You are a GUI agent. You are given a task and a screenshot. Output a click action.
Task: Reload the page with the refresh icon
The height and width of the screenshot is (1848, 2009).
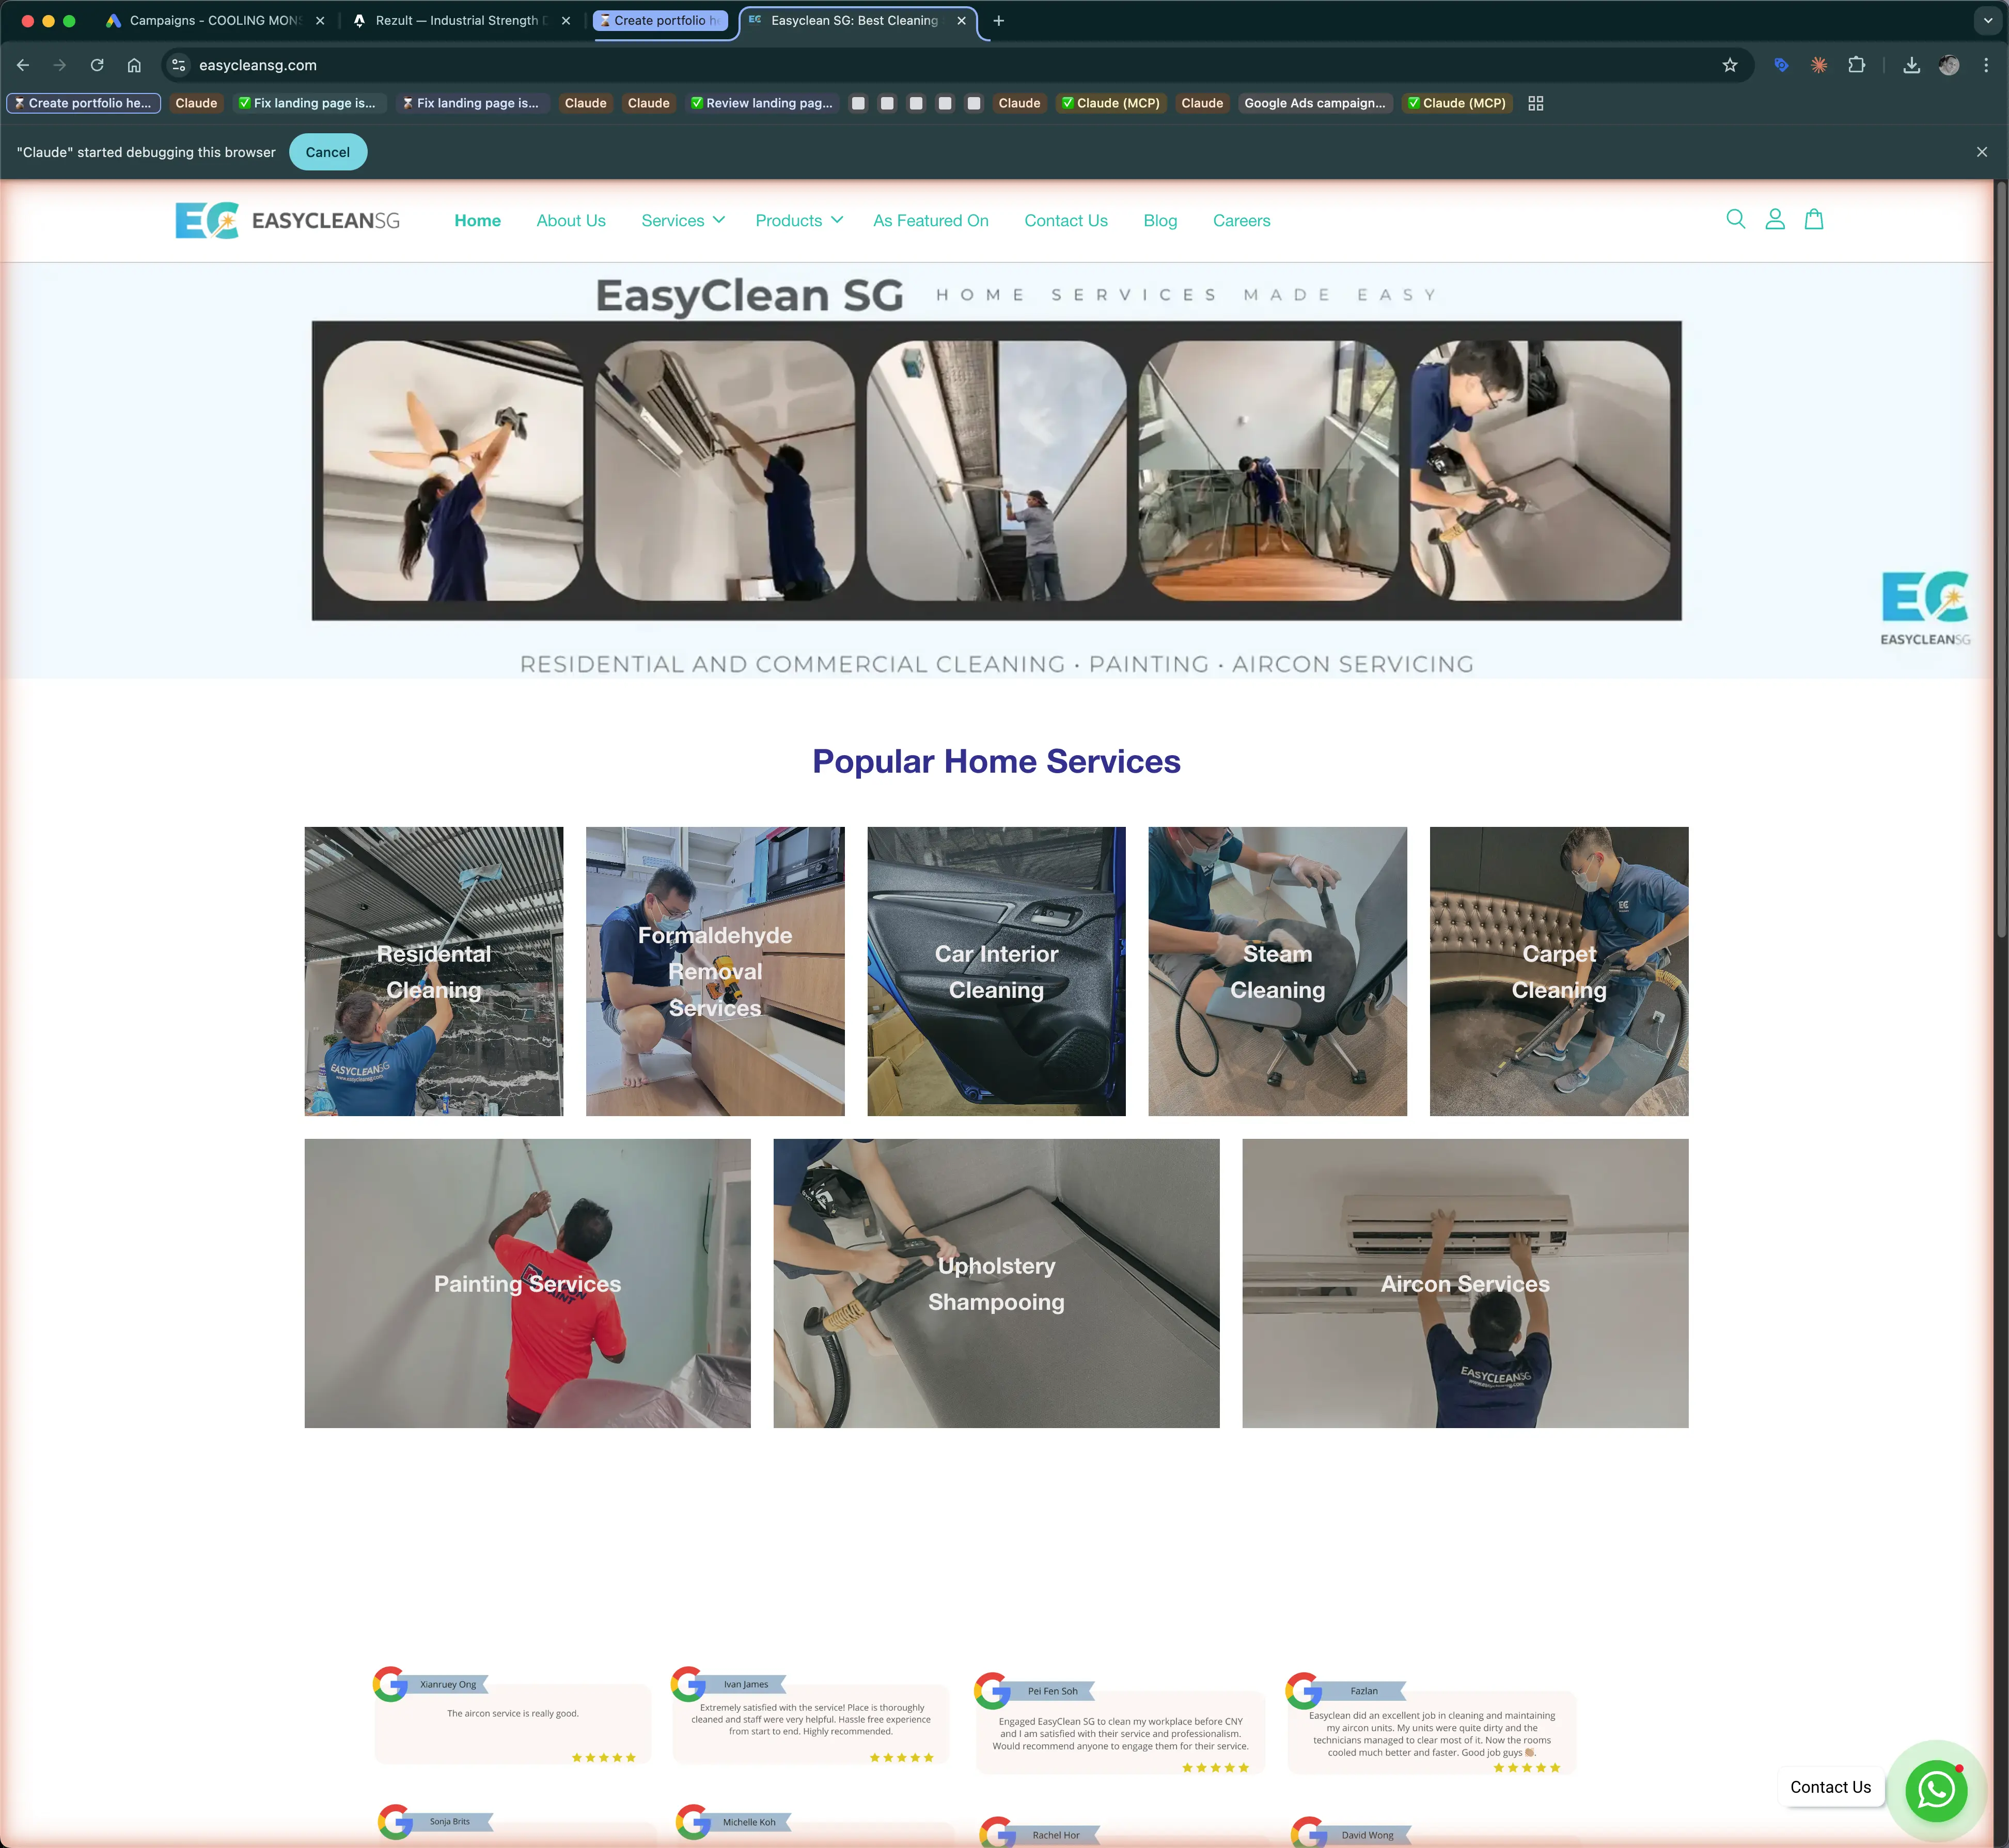(x=97, y=65)
